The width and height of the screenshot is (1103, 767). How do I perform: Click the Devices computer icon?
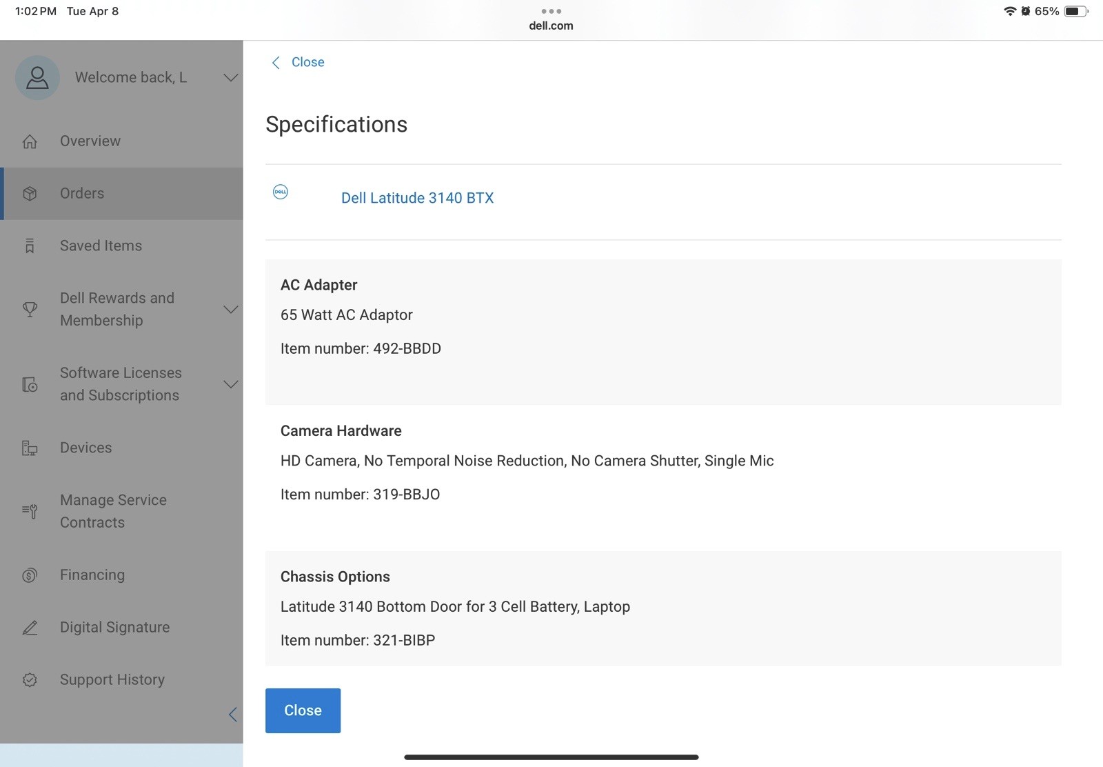click(x=30, y=448)
